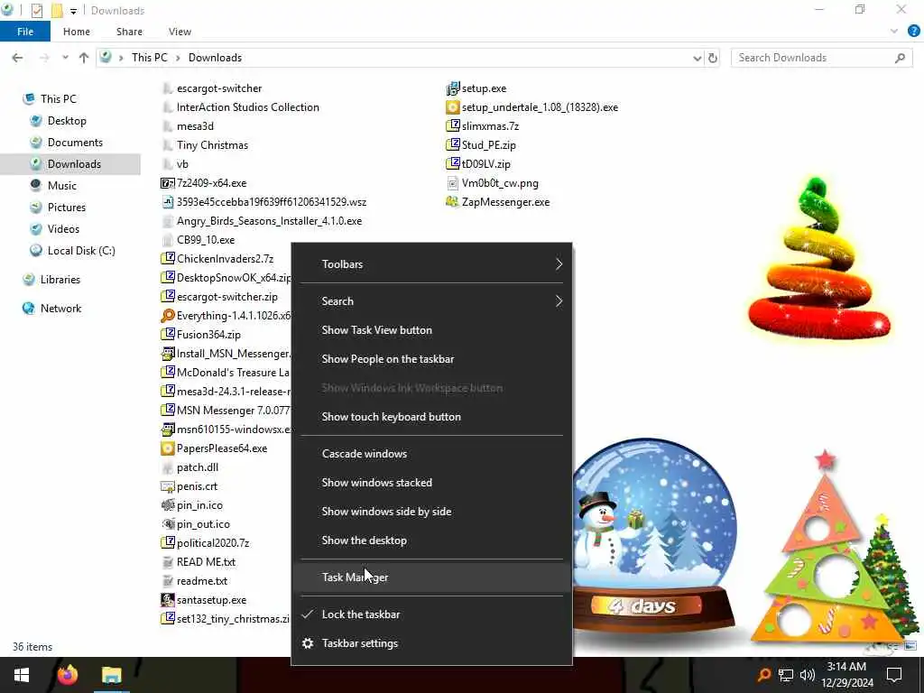
Task: Select Videos in navigation pane
Action: tap(63, 229)
